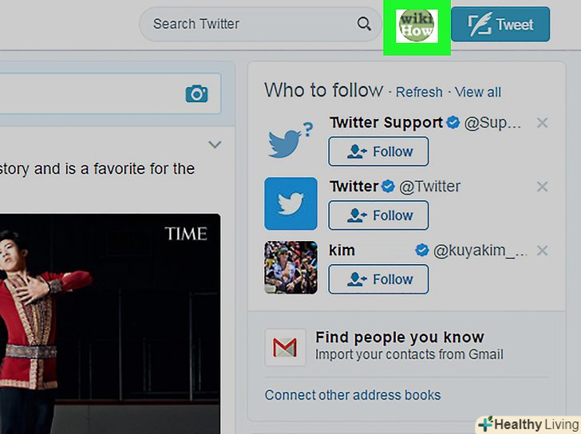
Task: Click the search magnifier icon
Action: 364,24
